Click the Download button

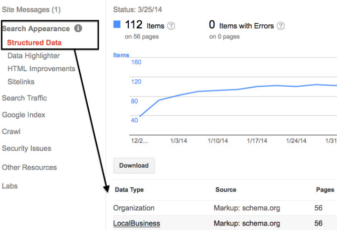[x=134, y=166]
